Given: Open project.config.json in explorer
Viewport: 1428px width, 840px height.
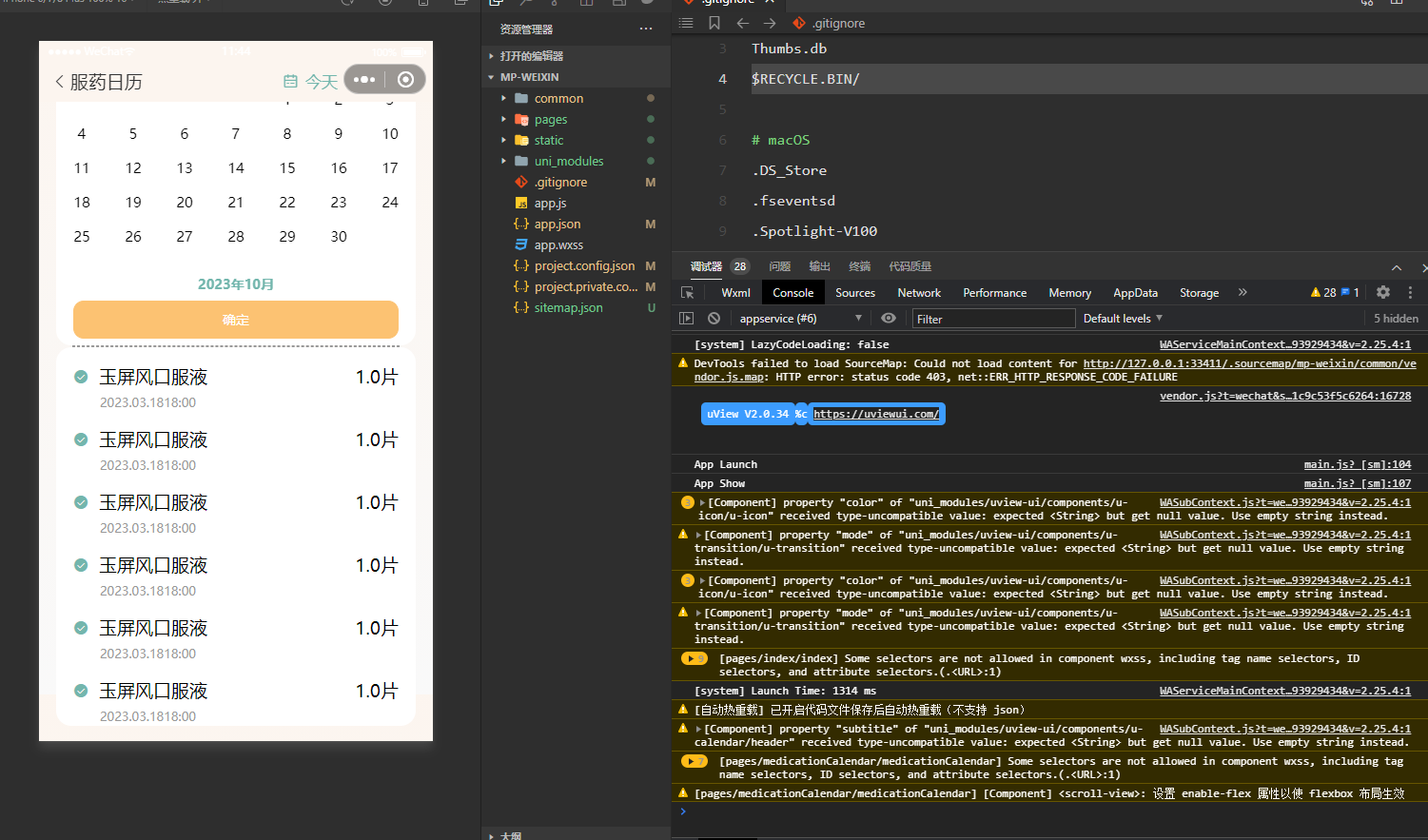Looking at the screenshot, I should coord(584,265).
